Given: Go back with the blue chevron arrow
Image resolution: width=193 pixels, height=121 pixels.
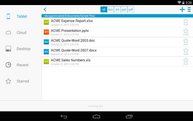Looking at the screenshot, I should click(x=45, y=9).
